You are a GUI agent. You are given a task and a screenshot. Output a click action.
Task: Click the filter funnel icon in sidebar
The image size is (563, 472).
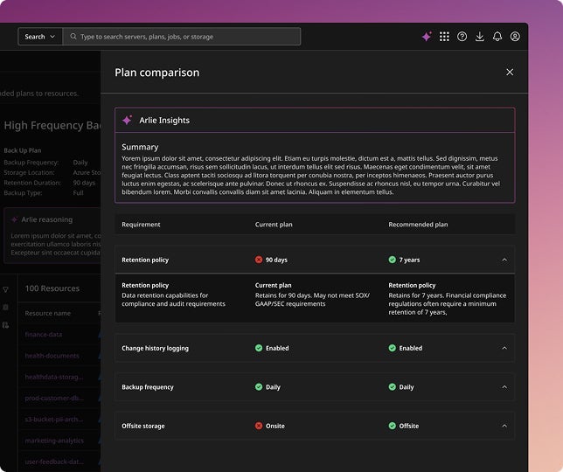point(5,289)
